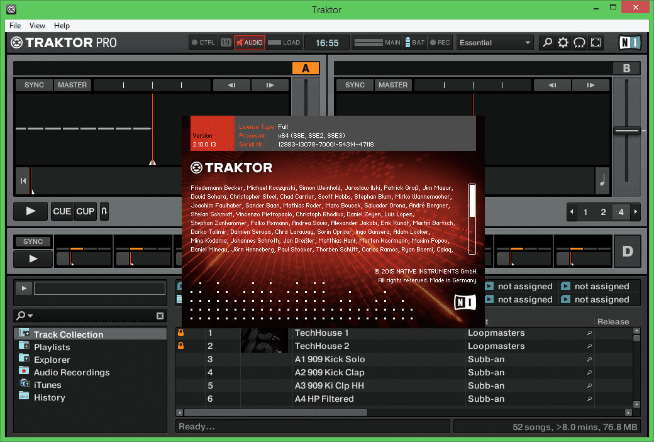
Task: Select Playlists in the browser tree
Action: coord(52,347)
